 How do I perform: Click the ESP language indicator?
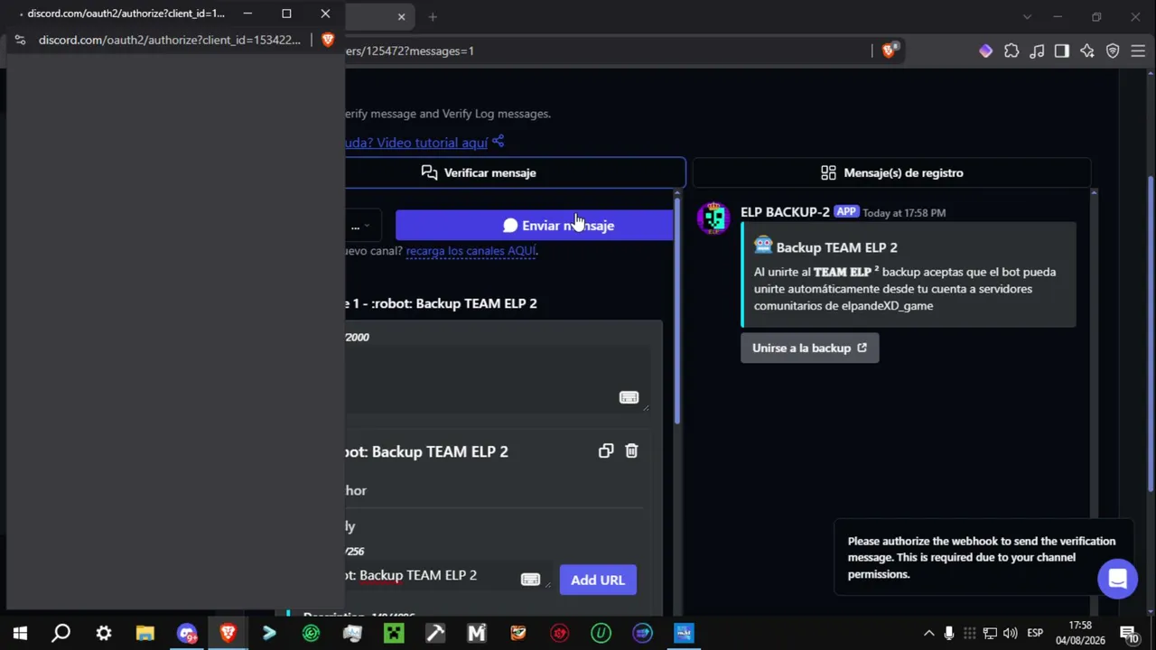(1035, 633)
